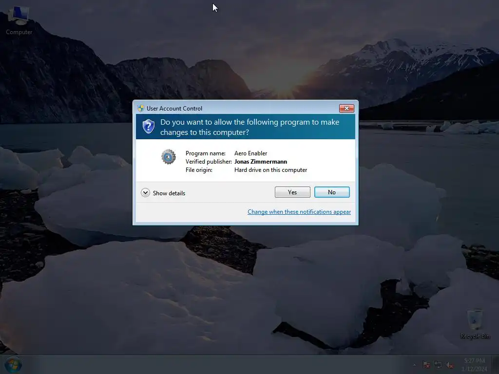Click the Hard drive on this computer text
The height and width of the screenshot is (374, 499).
[270, 170]
